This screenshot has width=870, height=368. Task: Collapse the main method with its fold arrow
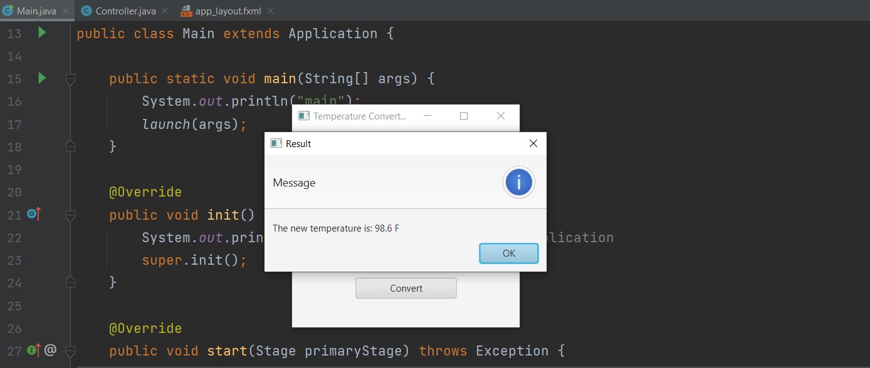click(x=70, y=79)
